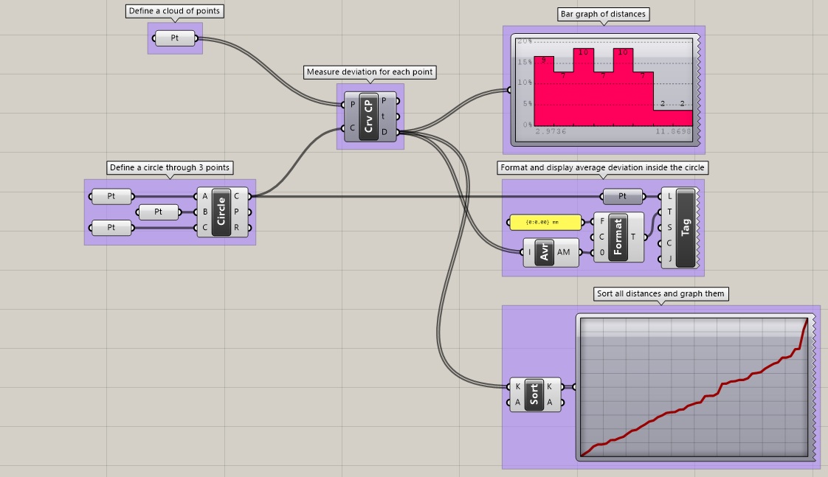
Task: Click the 'Define a cloud of points' label
Action: (x=175, y=11)
